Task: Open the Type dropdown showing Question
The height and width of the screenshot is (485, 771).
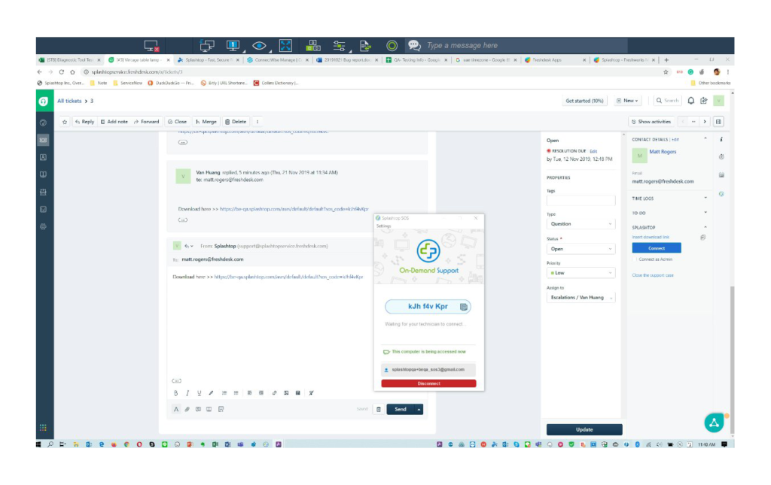Action: (581, 224)
